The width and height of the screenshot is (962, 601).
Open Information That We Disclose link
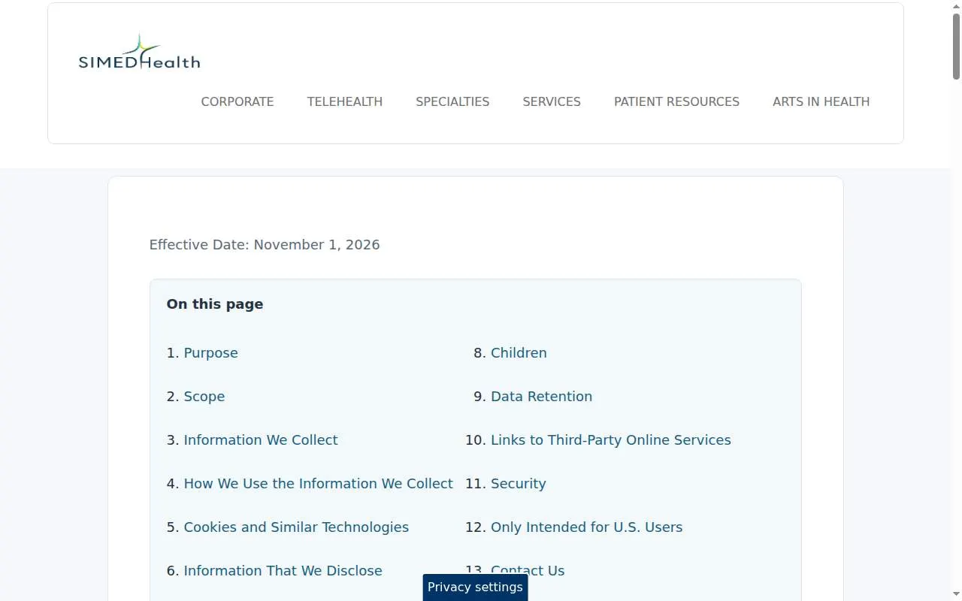click(283, 571)
